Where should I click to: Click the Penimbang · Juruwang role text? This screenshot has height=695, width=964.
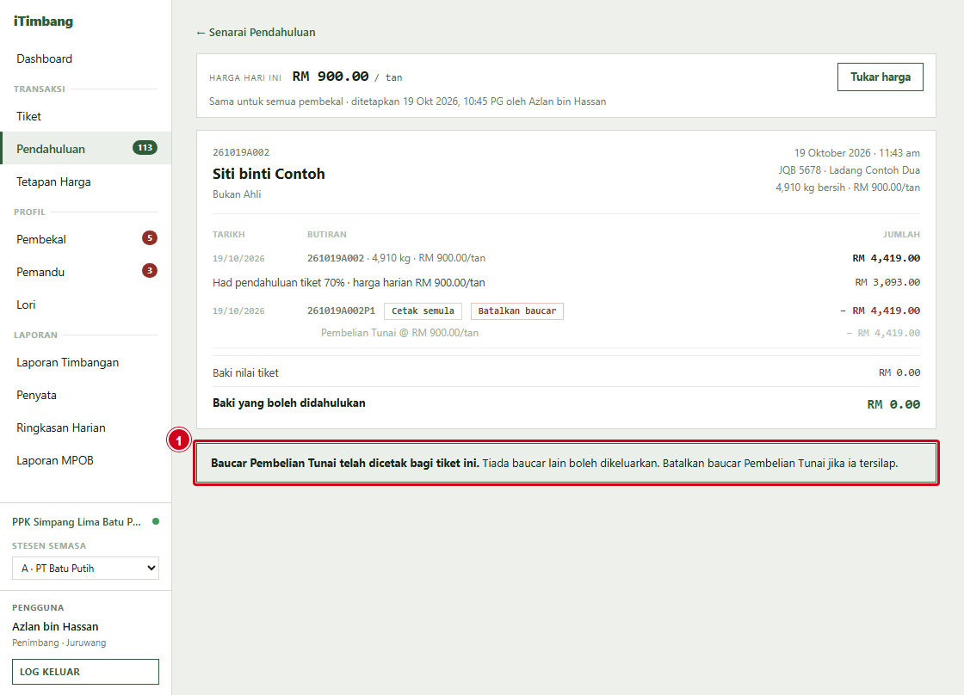[59, 643]
